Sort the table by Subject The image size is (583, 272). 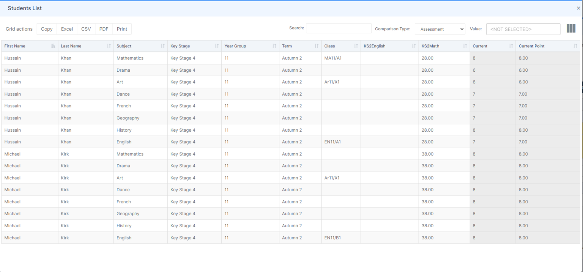tap(162, 46)
